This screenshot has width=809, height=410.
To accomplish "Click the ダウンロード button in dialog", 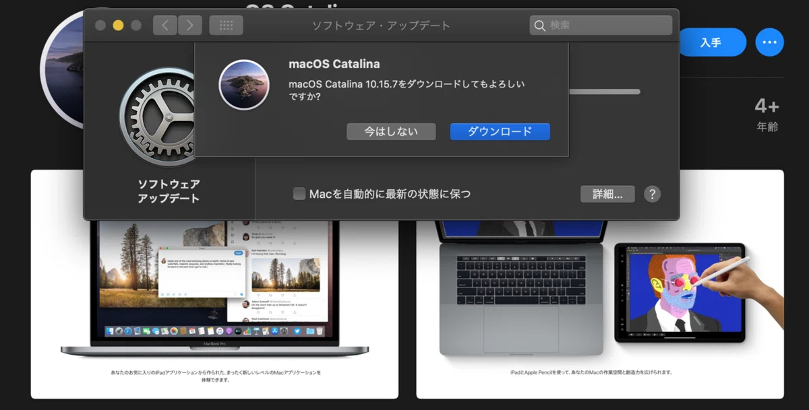I will (x=500, y=132).
